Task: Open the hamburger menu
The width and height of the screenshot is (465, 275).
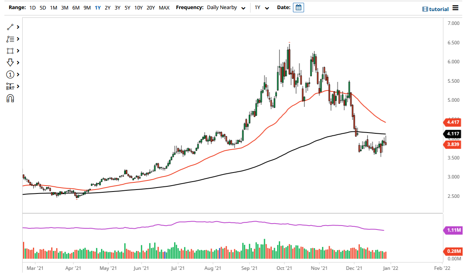Action: (455, 8)
